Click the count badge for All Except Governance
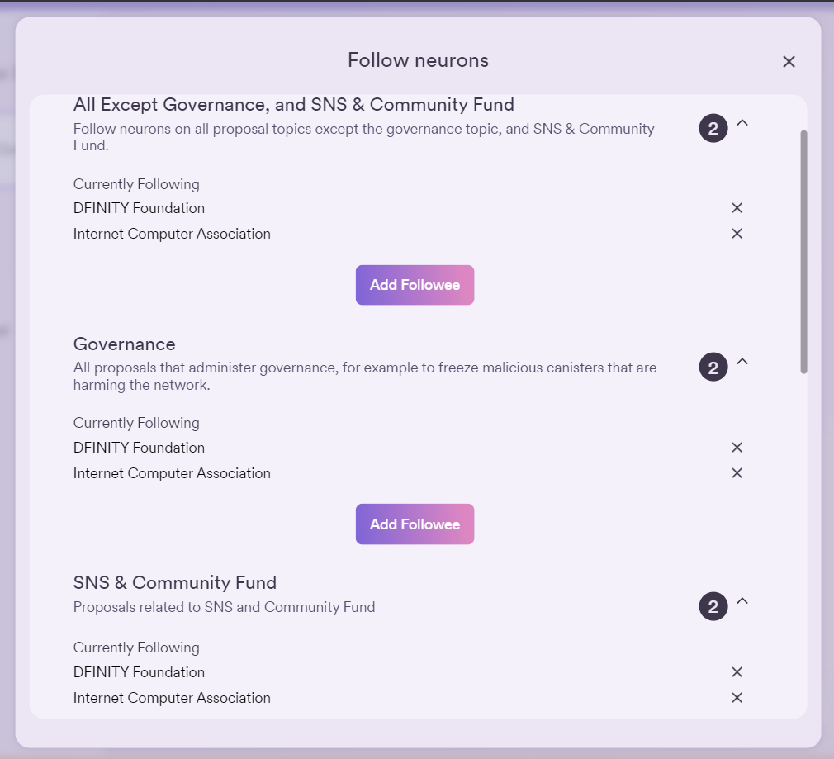The image size is (834, 759). point(713,128)
